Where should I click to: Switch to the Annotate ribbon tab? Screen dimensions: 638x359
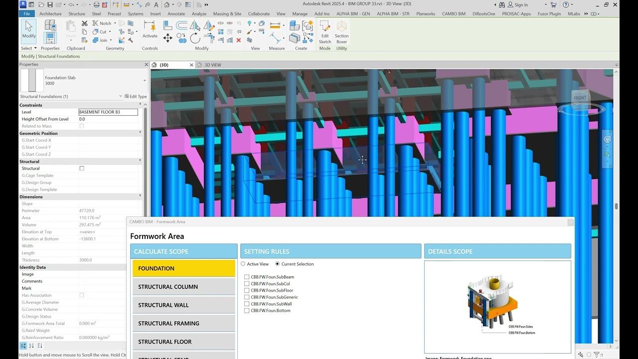(176, 14)
